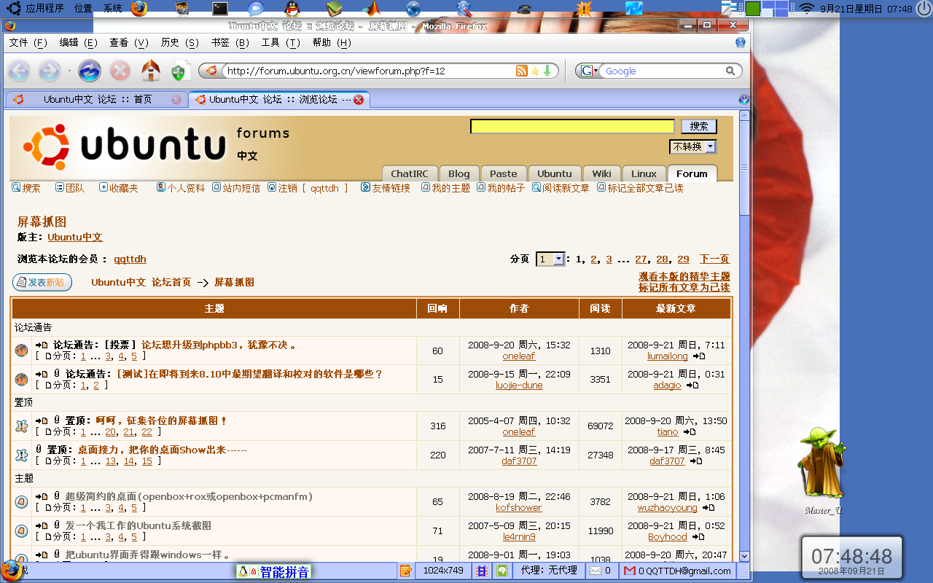
Task: Click the 下一页 next page link
Action: click(714, 259)
